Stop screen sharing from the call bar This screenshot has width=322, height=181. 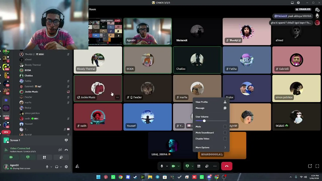click(187, 166)
